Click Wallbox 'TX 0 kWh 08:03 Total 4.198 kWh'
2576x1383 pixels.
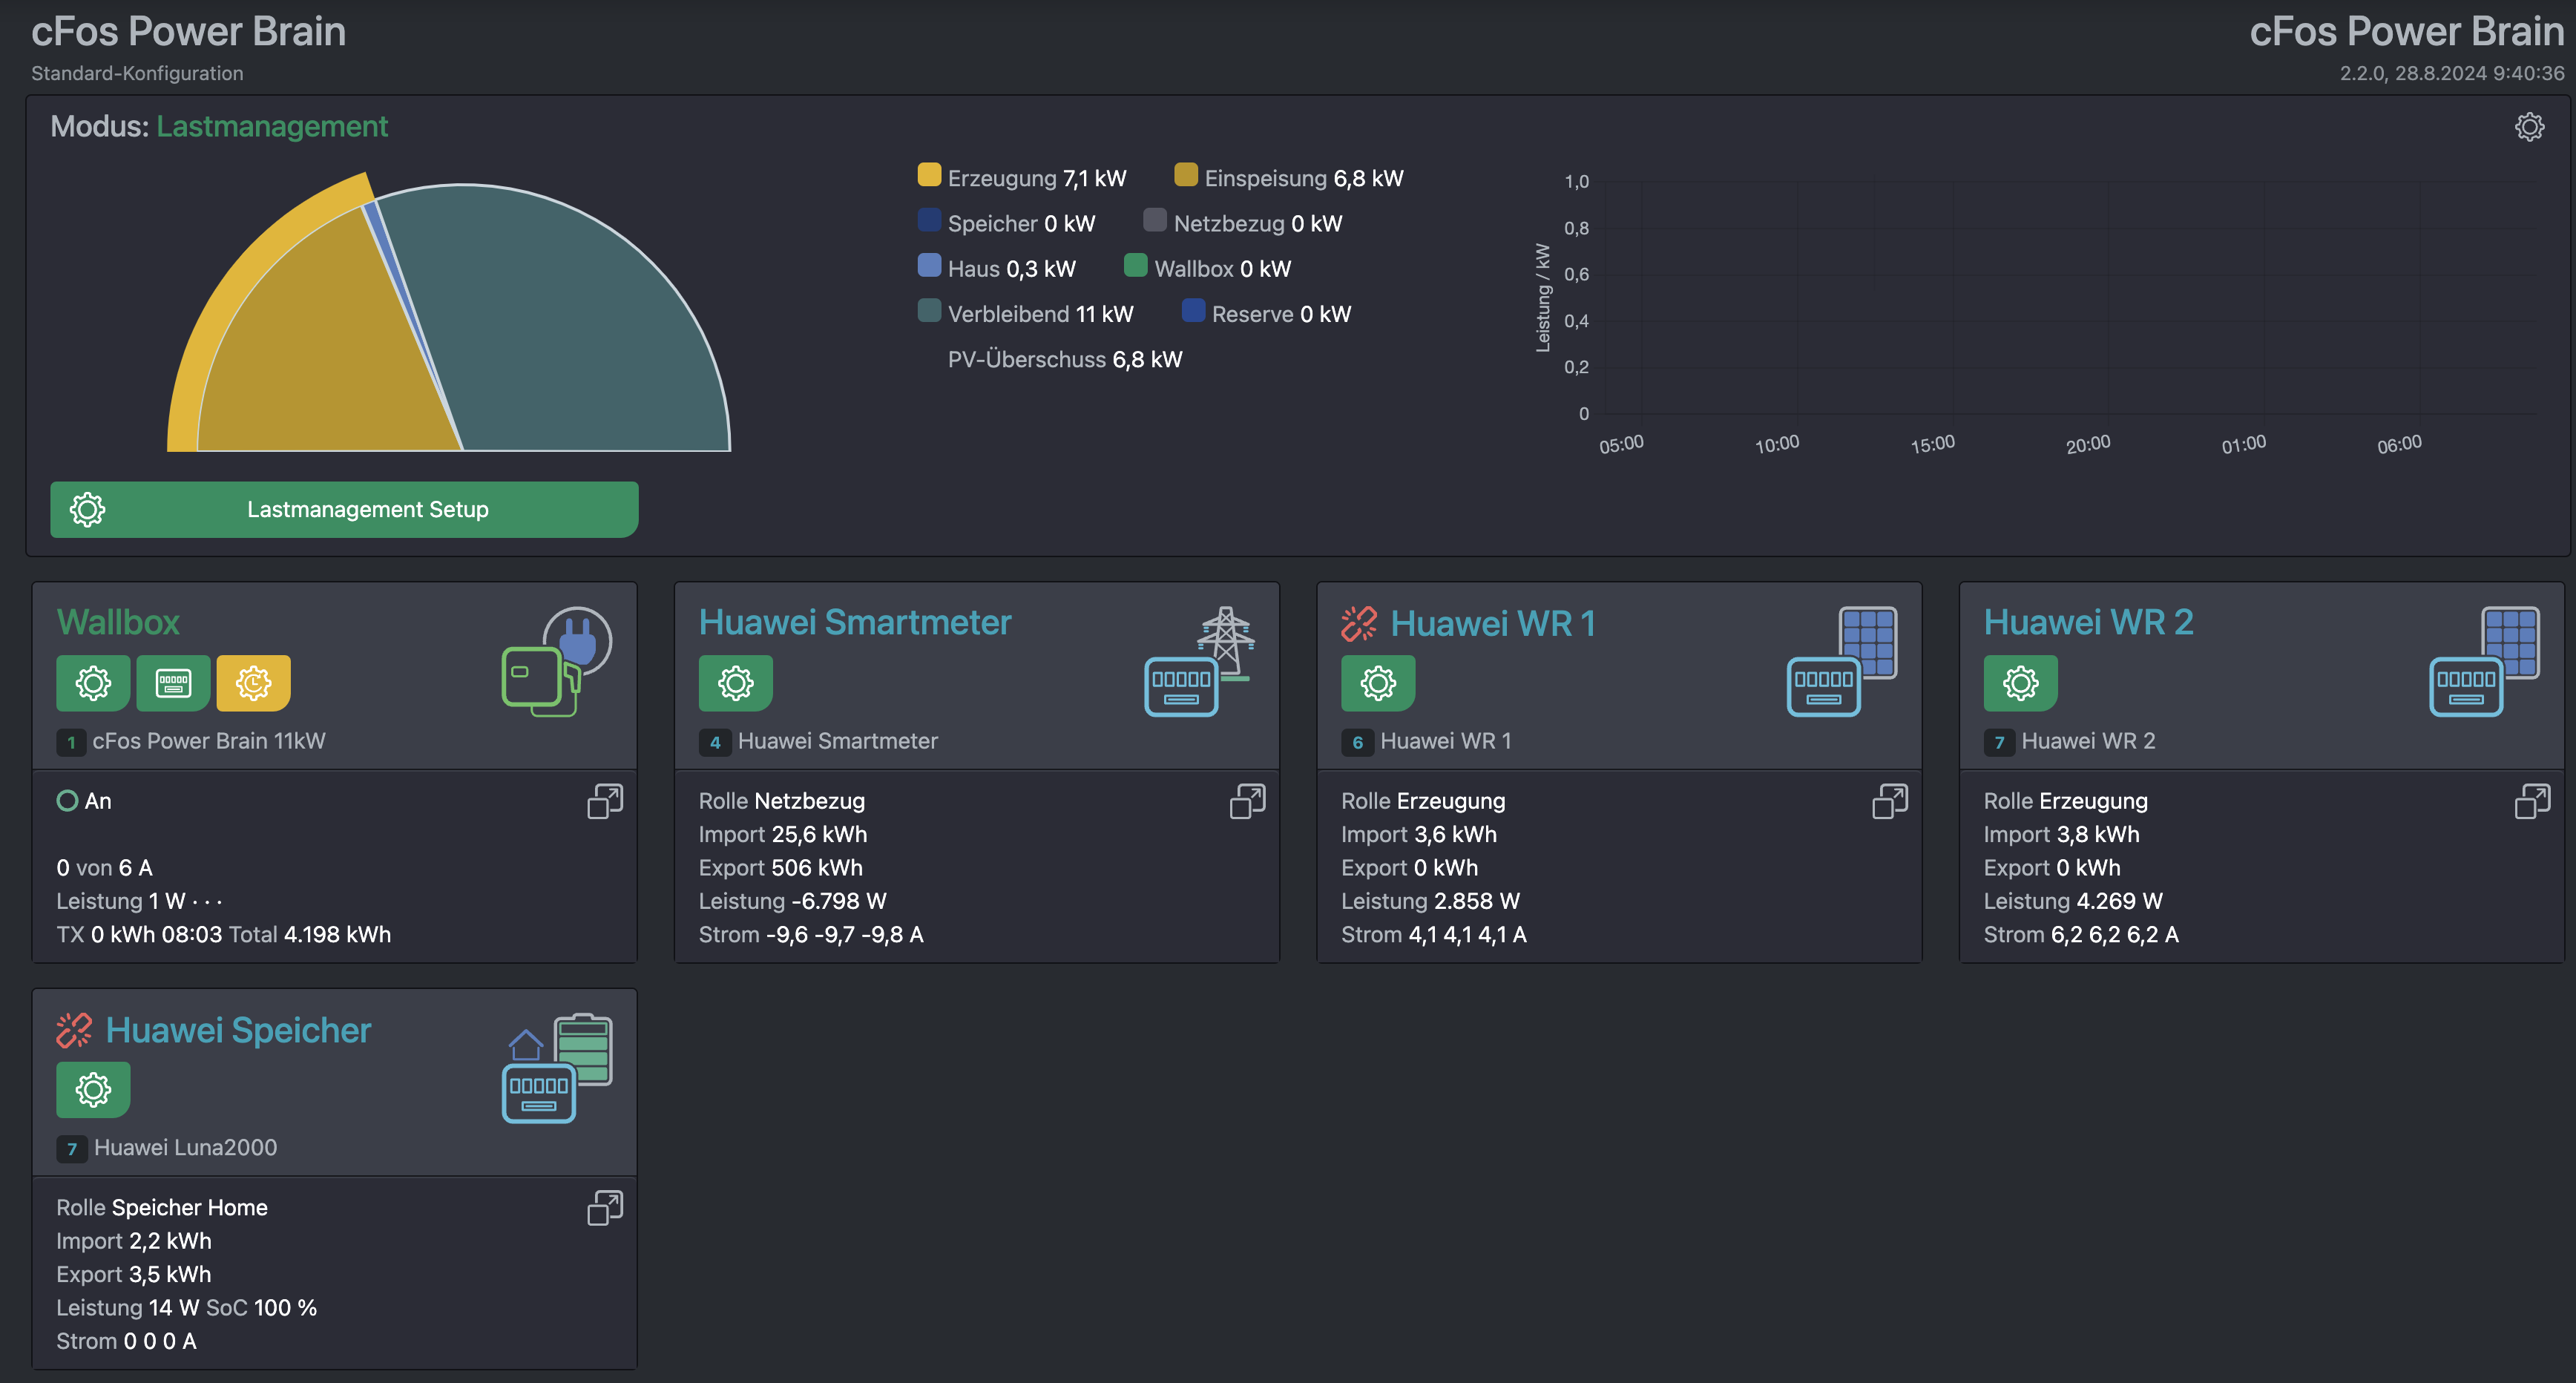pyautogui.click(x=223, y=935)
